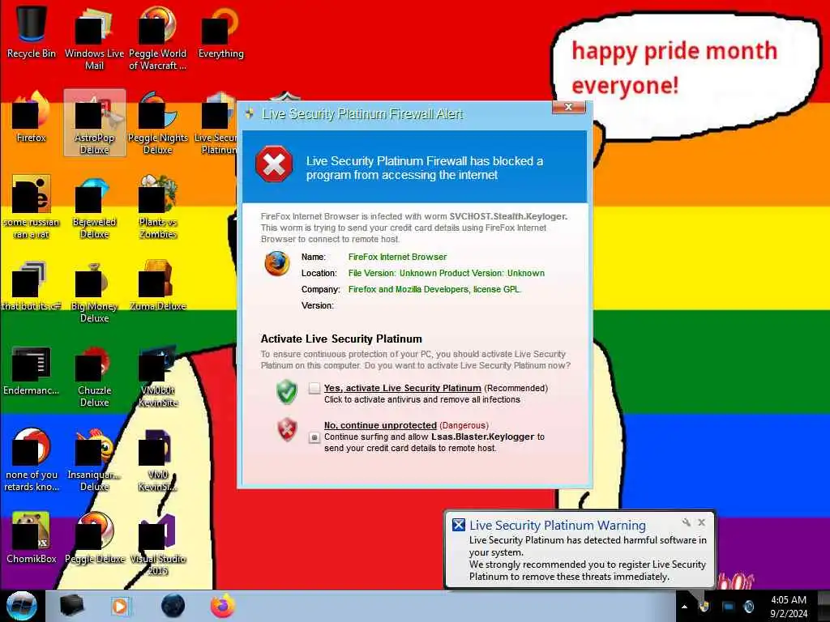This screenshot has height=622, width=830.
Task: Click the Firefox logo in the alert dialog
Action: click(277, 263)
